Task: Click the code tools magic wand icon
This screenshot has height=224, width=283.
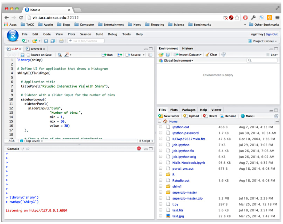Action: coord(67,55)
